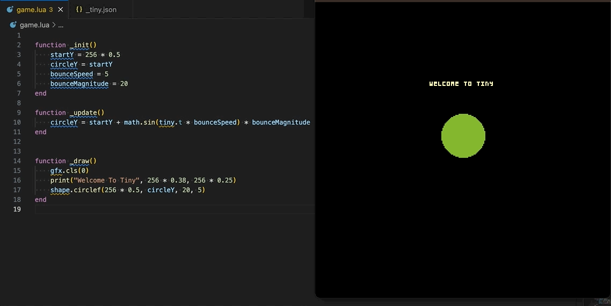Click line number 14 in gutter
The height and width of the screenshot is (306, 611).
click(x=17, y=161)
